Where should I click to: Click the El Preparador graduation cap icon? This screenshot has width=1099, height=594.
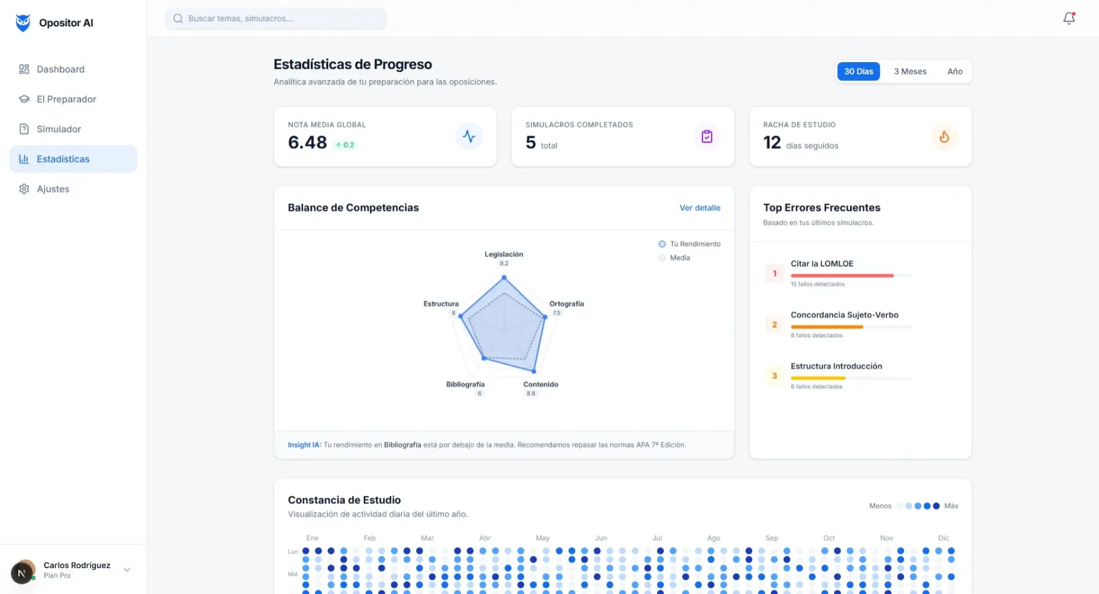pos(24,99)
